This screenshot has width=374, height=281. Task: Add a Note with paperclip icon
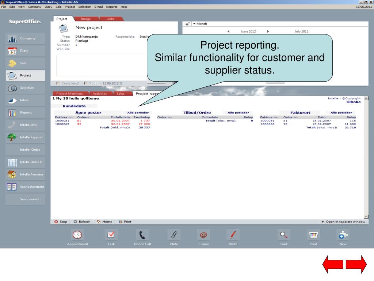coord(174,235)
